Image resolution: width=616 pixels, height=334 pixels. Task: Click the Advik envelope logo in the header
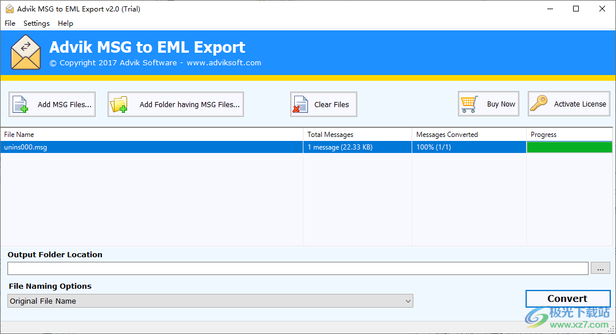[25, 52]
